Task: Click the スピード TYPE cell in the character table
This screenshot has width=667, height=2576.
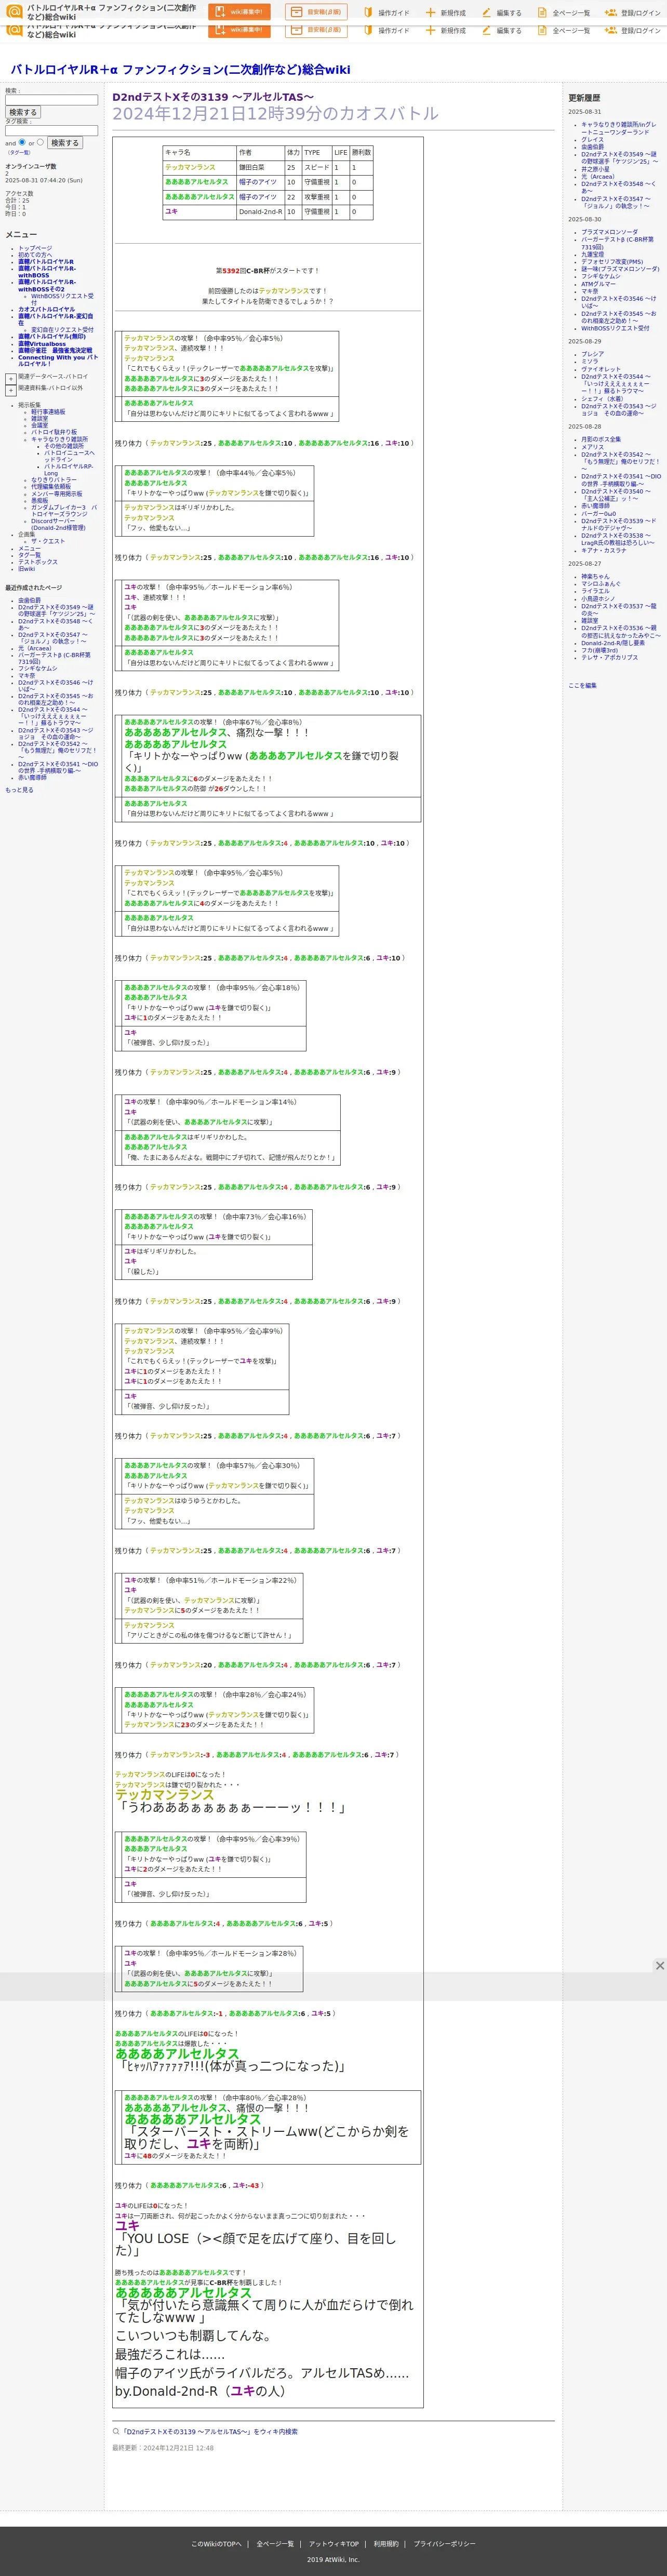Action: 317,167
